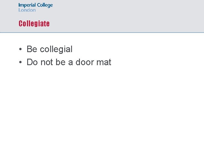Click empty gray area right of Collegiate

click(127, 24)
